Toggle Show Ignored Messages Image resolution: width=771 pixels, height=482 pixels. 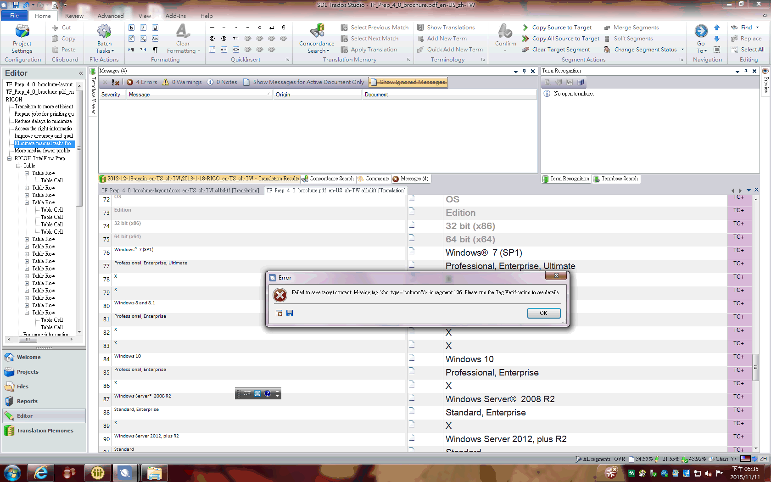[408, 82]
